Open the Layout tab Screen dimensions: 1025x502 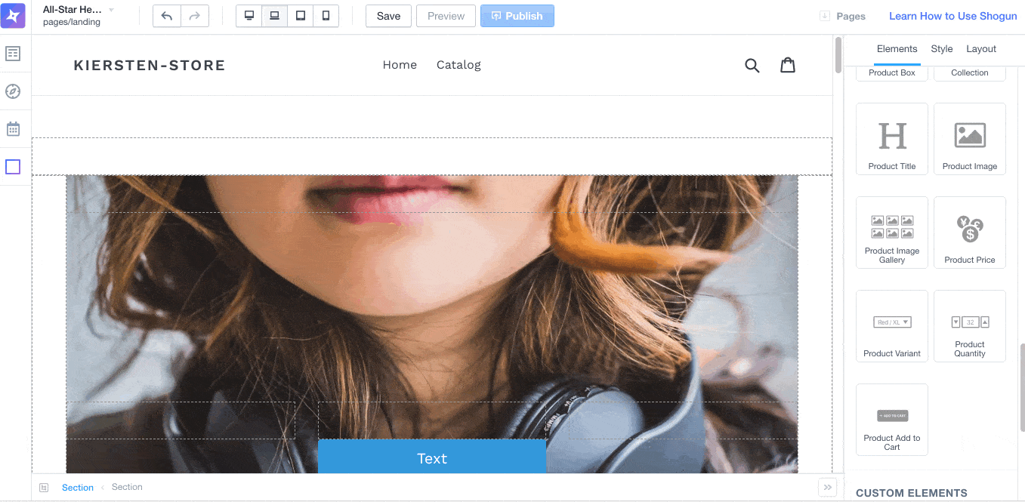(981, 49)
